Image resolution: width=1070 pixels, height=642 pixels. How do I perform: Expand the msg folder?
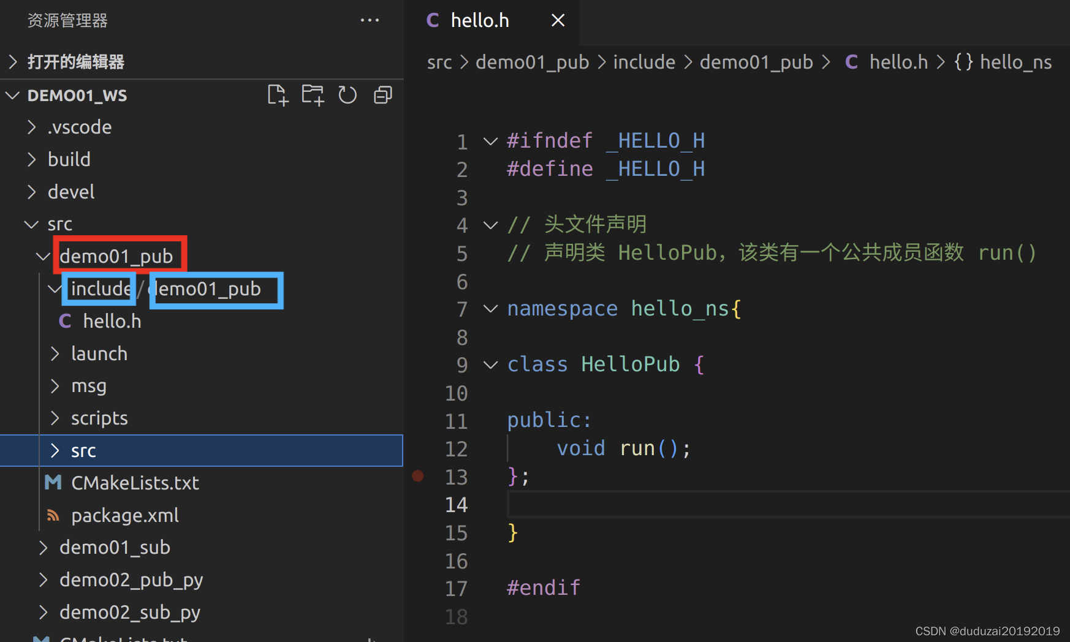pos(55,386)
